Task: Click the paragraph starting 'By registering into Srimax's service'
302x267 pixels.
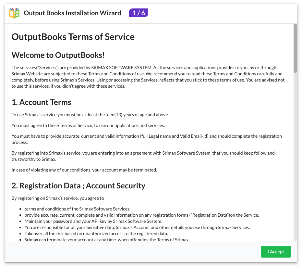Action: coord(143,156)
